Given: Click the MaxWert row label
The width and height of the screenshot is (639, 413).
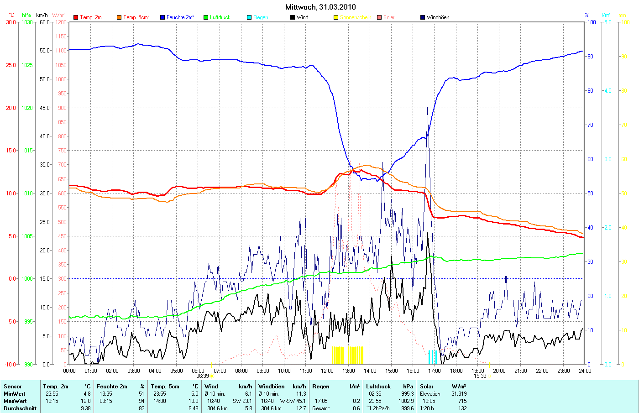Looking at the screenshot, I should click(x=15, y=401).
